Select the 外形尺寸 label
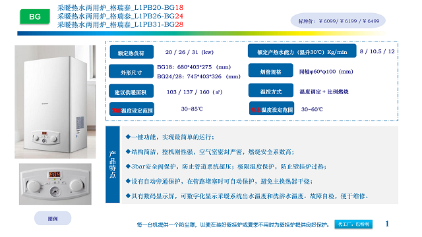The image size is (422, 237). point(131,71)
